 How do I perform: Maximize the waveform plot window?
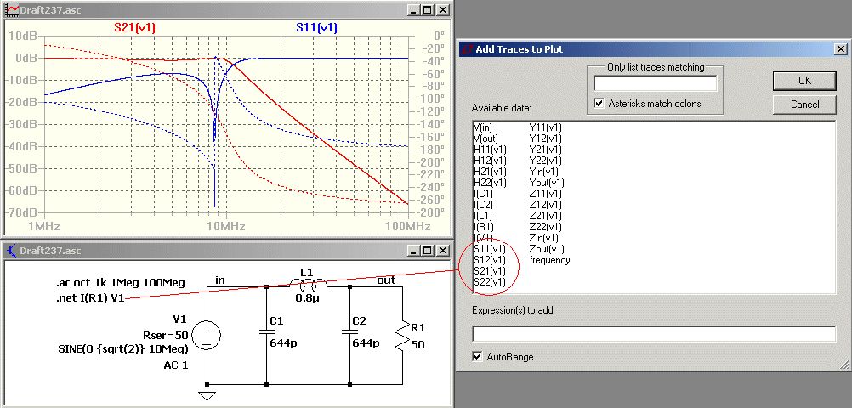click(429, 10)
